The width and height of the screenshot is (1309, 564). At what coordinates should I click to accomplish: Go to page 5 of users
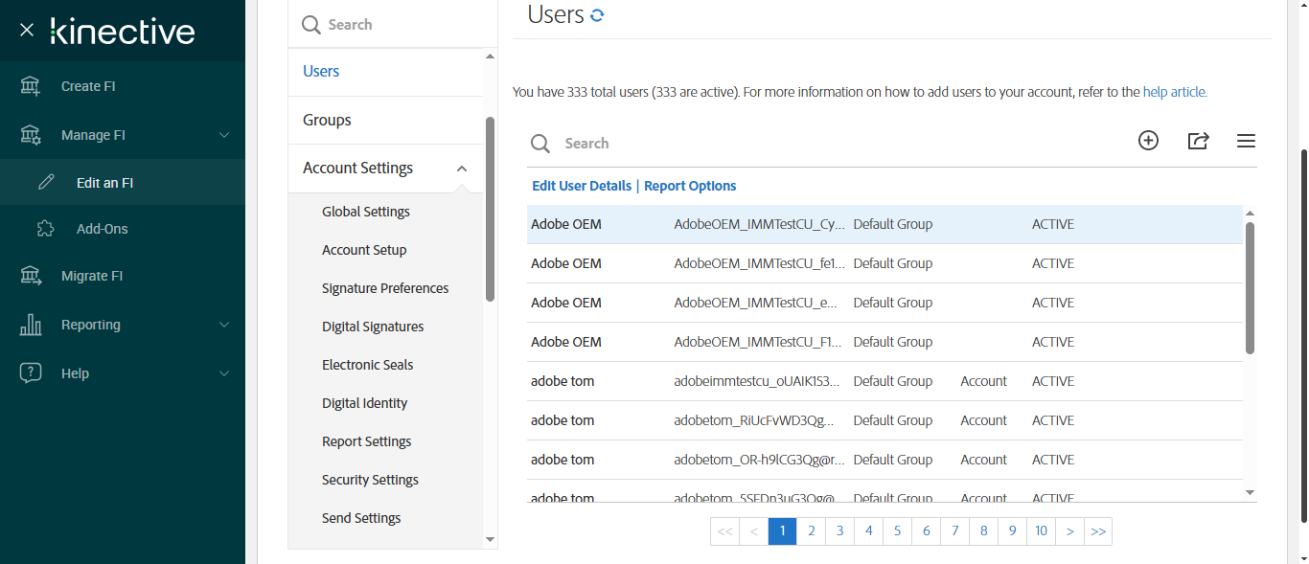click(x=897, y=530)
